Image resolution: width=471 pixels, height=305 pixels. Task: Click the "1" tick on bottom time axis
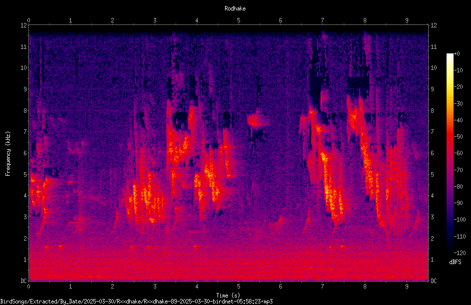[70, 287]
